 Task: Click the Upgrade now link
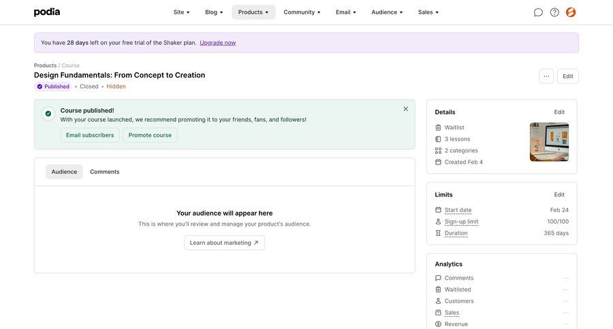coord(218,43)
